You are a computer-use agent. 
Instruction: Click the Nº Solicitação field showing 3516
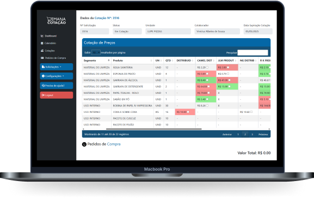(x=95, y=31)
